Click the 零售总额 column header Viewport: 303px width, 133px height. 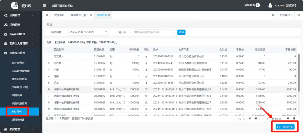click(x=290, y=50)
